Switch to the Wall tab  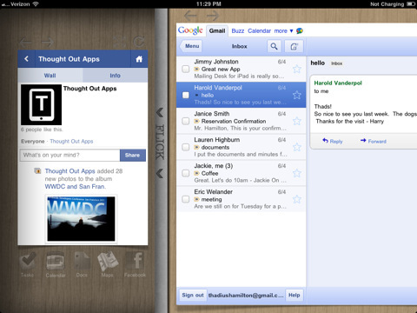pos(50,76)
